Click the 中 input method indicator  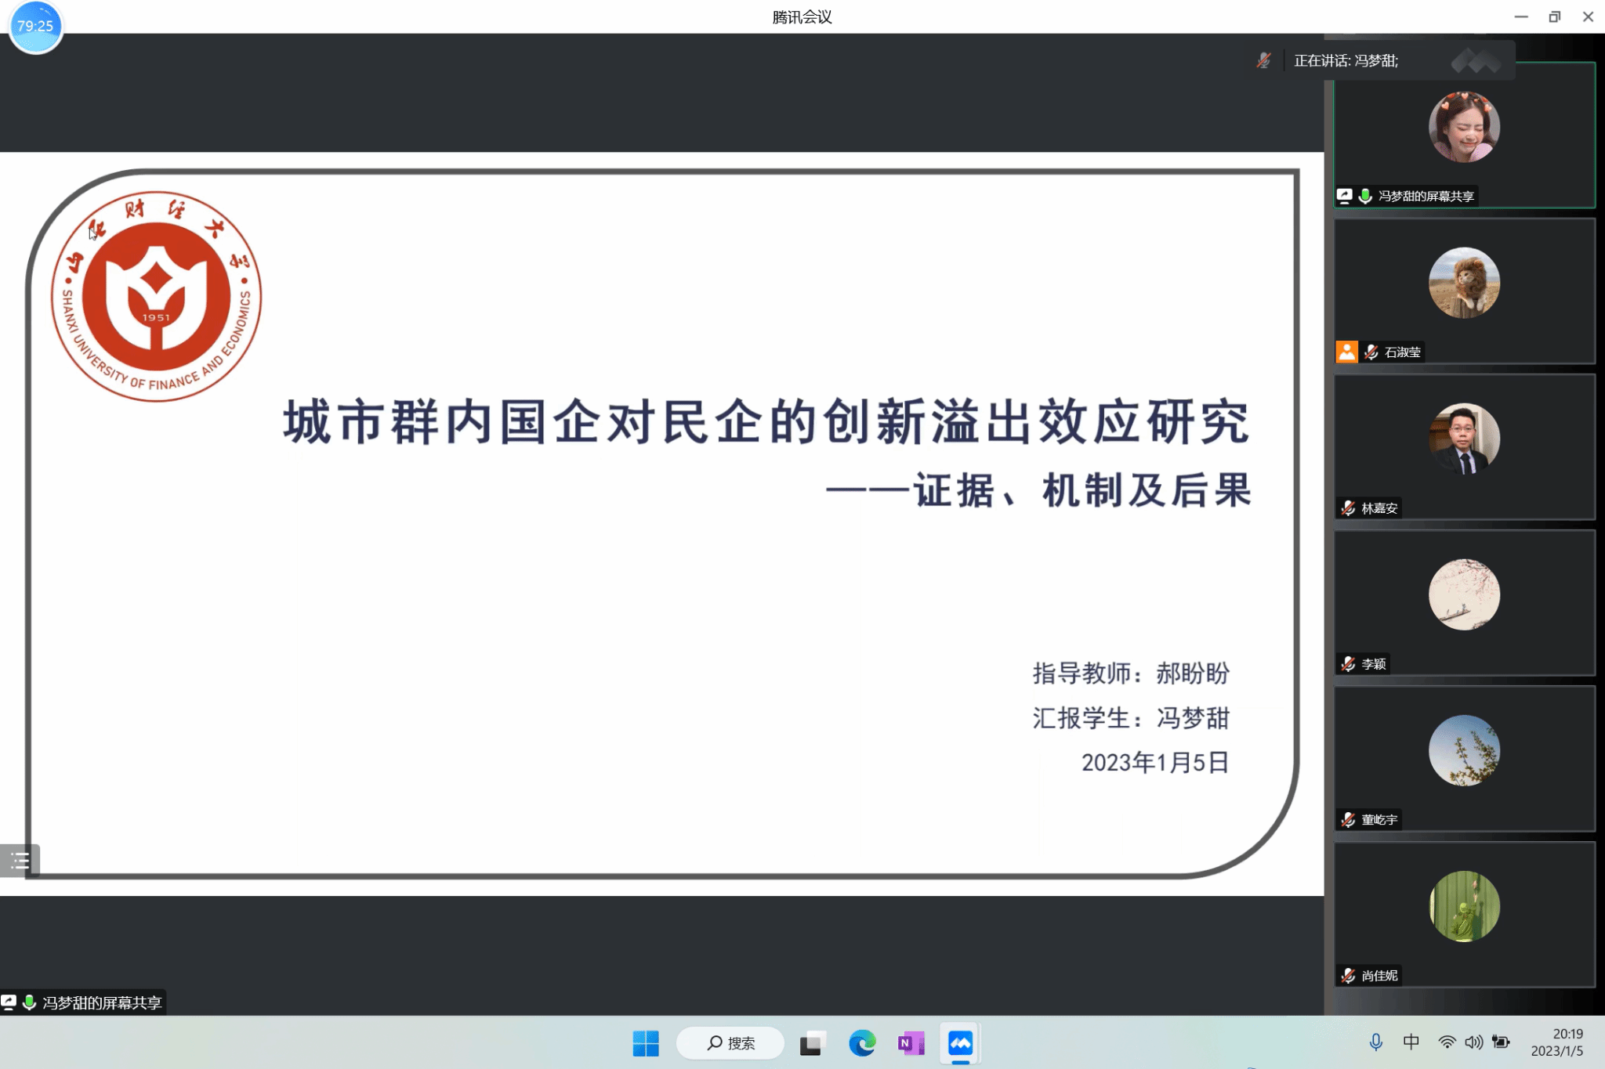(1411, 1042)
